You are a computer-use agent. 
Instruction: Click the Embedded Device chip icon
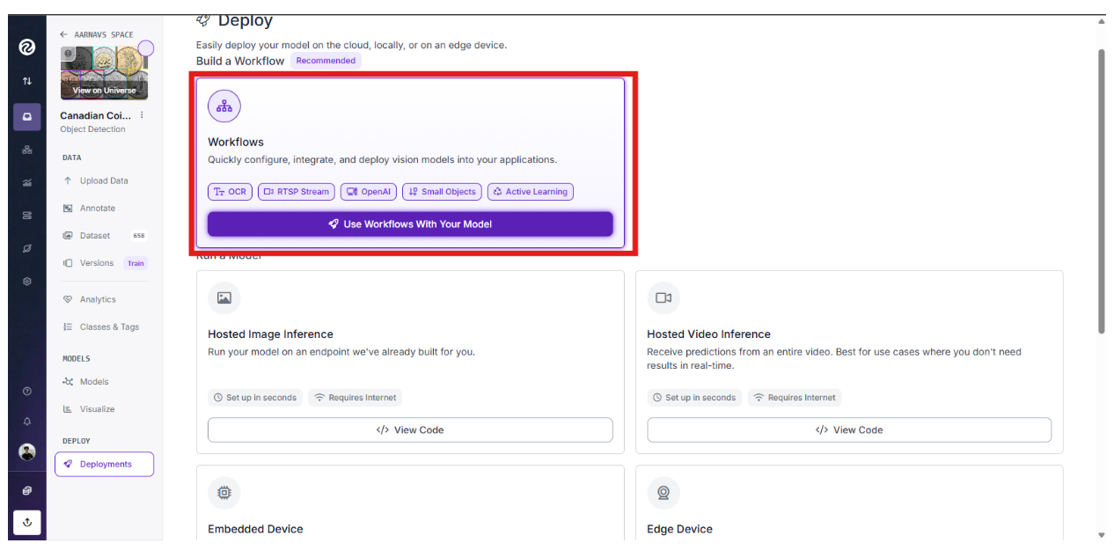224,493
